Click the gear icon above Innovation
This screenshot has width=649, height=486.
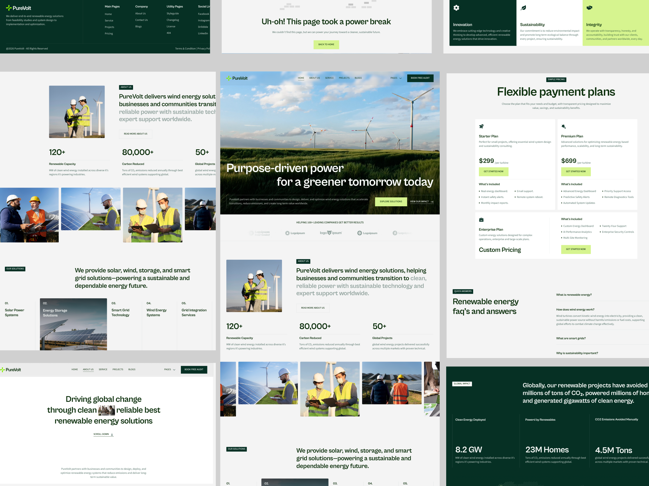coord(456,8)
